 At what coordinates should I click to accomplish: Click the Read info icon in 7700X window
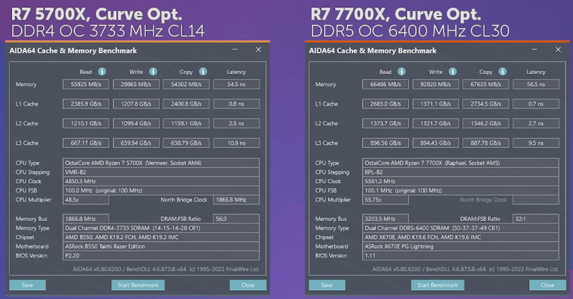(402, 72)
